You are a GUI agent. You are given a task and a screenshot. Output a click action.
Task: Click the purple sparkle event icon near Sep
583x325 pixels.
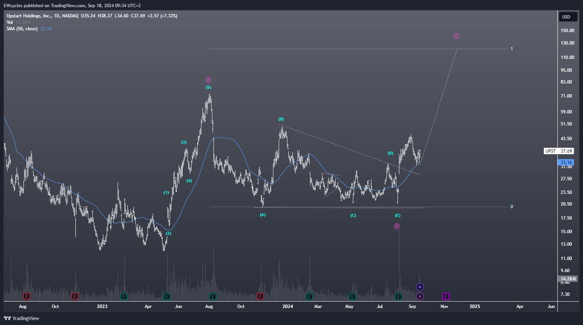pos(420,288)
